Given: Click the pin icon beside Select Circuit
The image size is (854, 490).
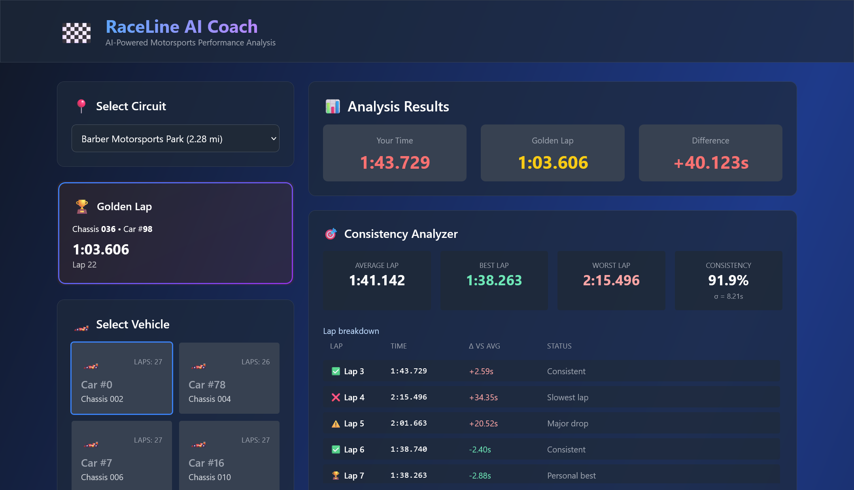Looking at the screenshot, I should 81,106.
